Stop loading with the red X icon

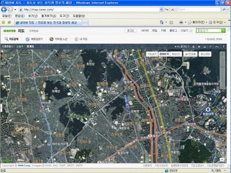coord(172,10)
